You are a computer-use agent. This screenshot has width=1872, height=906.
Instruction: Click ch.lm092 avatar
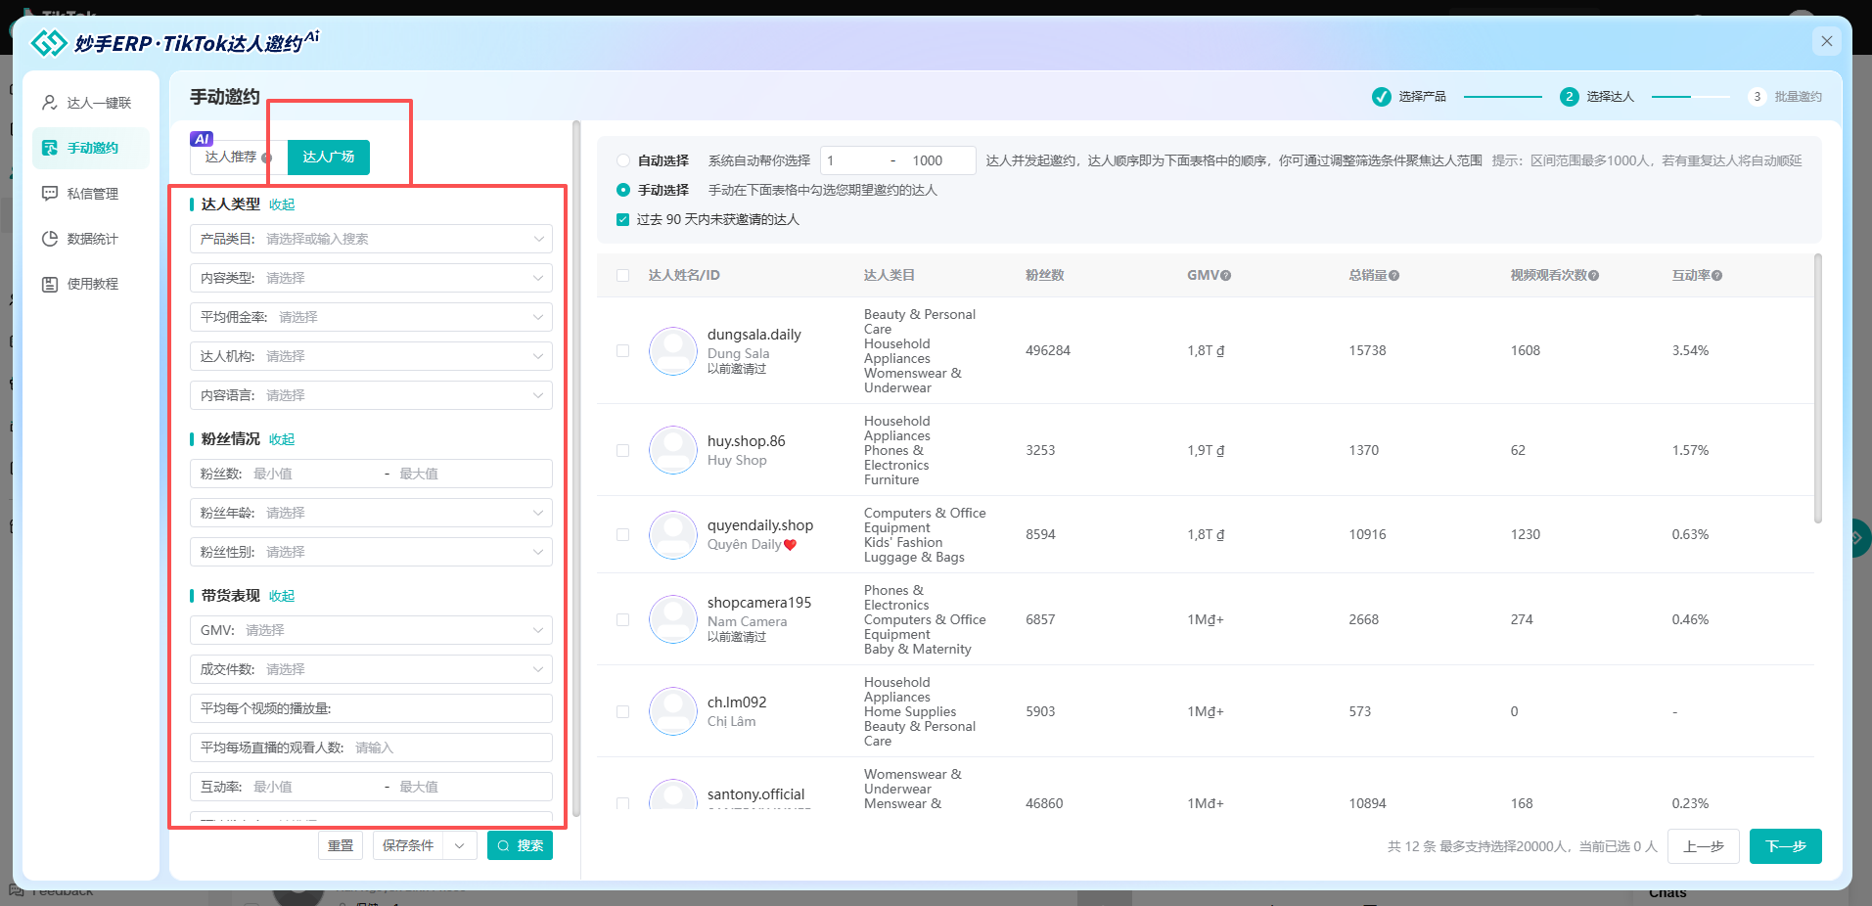pyautogui.click(x=673, y=711)
